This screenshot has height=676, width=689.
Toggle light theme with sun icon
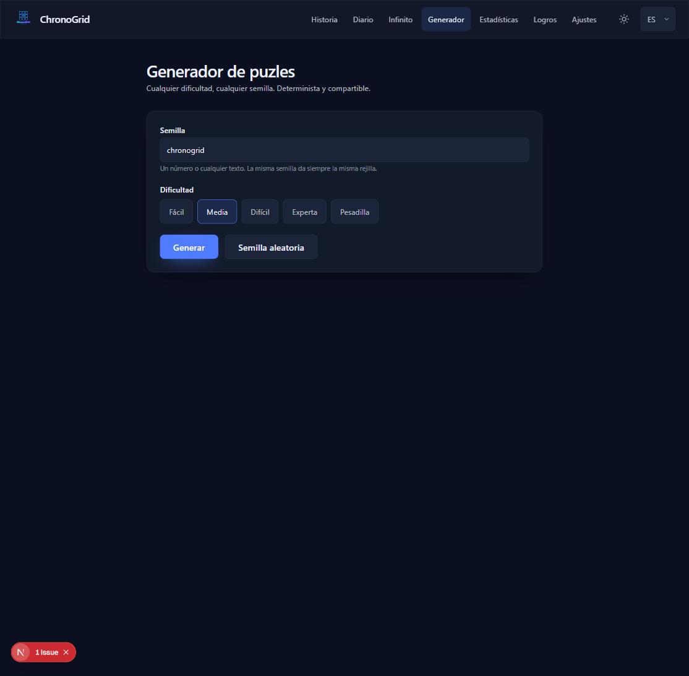point(623,19)
